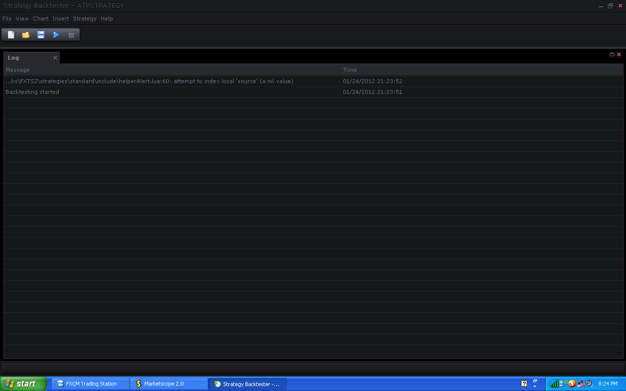The width and height of the screenshot is (626, 391).
Task: Stop backtesting with the square stop icon
Action: point(71,35)
